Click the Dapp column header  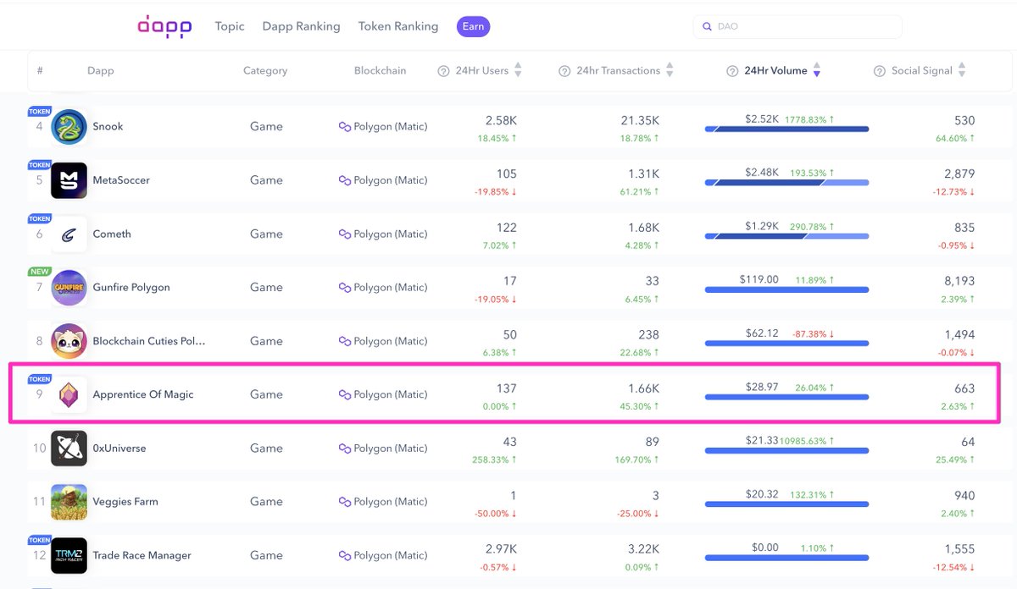[x=100, y=71]
